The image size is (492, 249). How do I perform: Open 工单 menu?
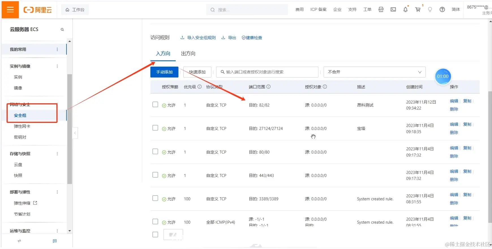click(x=367, y=10)
